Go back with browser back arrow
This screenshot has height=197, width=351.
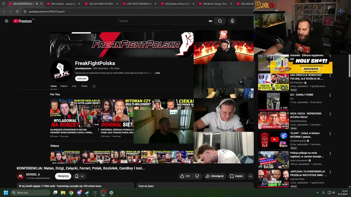4,11
